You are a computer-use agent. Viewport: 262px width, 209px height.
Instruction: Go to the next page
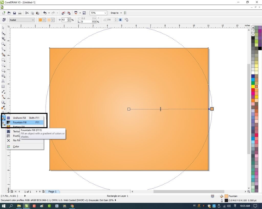(x=37, y=191)
